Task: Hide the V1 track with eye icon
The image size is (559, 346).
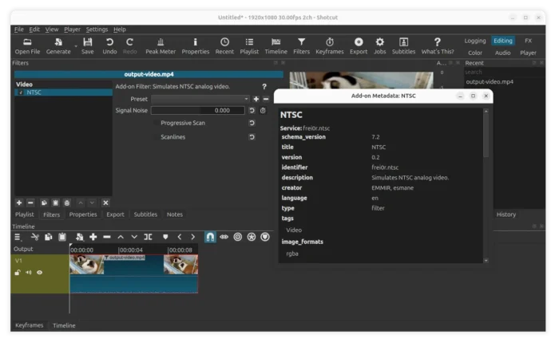Action: tap(40, 273)
